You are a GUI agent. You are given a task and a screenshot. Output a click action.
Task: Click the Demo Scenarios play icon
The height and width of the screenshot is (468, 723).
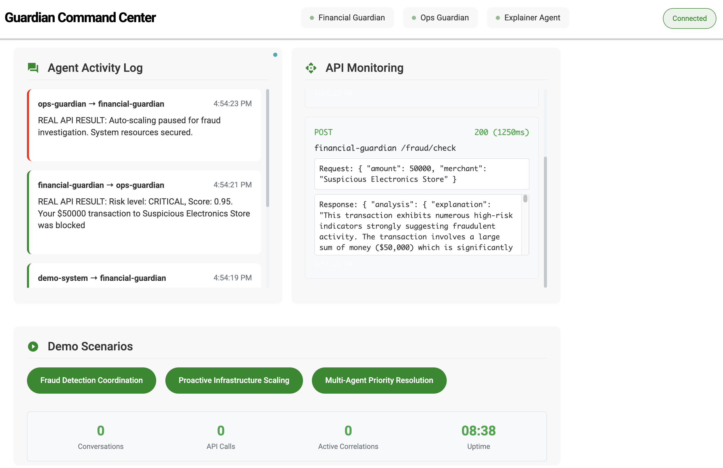[33, 347]
